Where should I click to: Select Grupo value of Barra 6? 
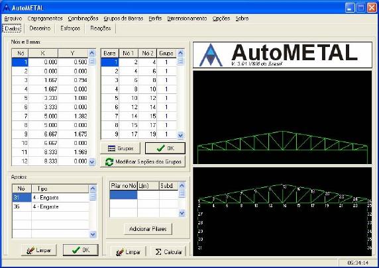tap(166, 107)
